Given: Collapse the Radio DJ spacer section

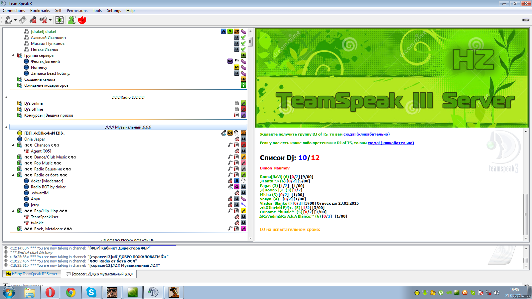Looking at the screenshot, I should [x=6, y=97].
